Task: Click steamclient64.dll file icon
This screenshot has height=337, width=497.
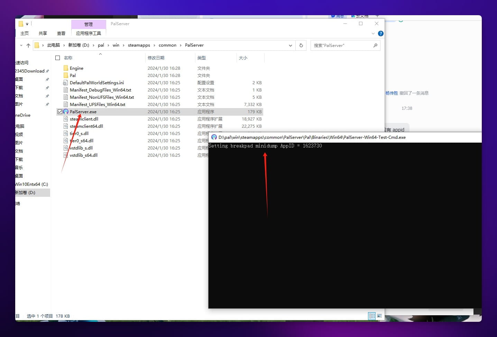Action: tap(66, 126)
